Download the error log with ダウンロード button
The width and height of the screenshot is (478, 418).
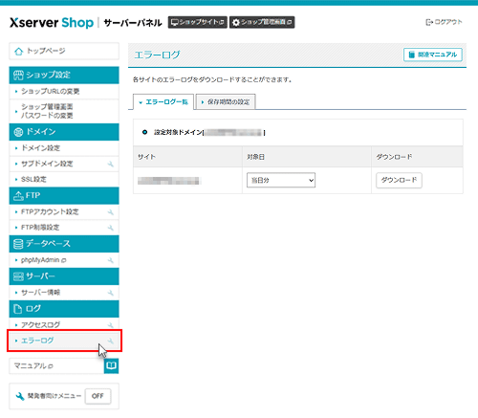399,180
